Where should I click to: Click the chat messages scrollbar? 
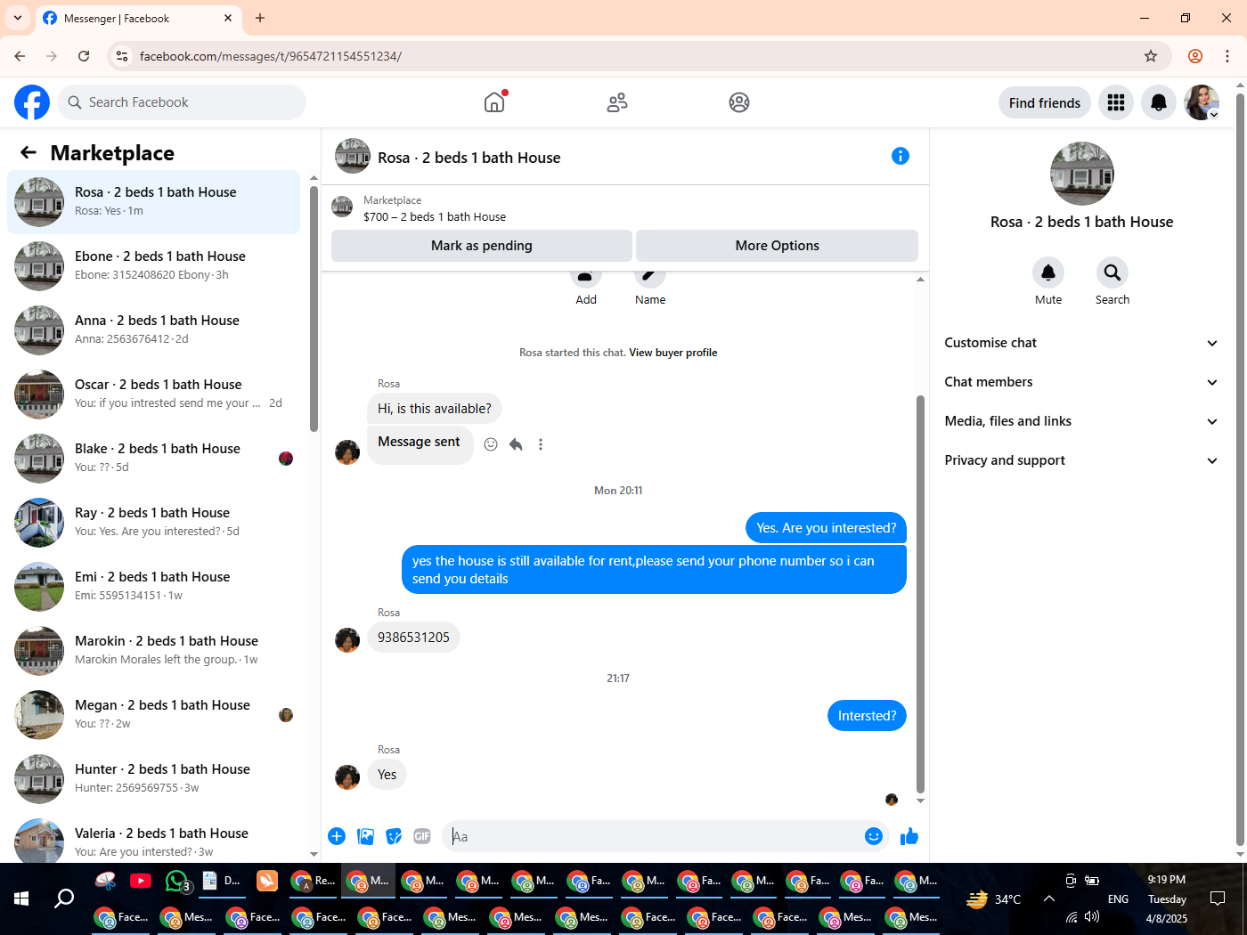click(920, 594)
